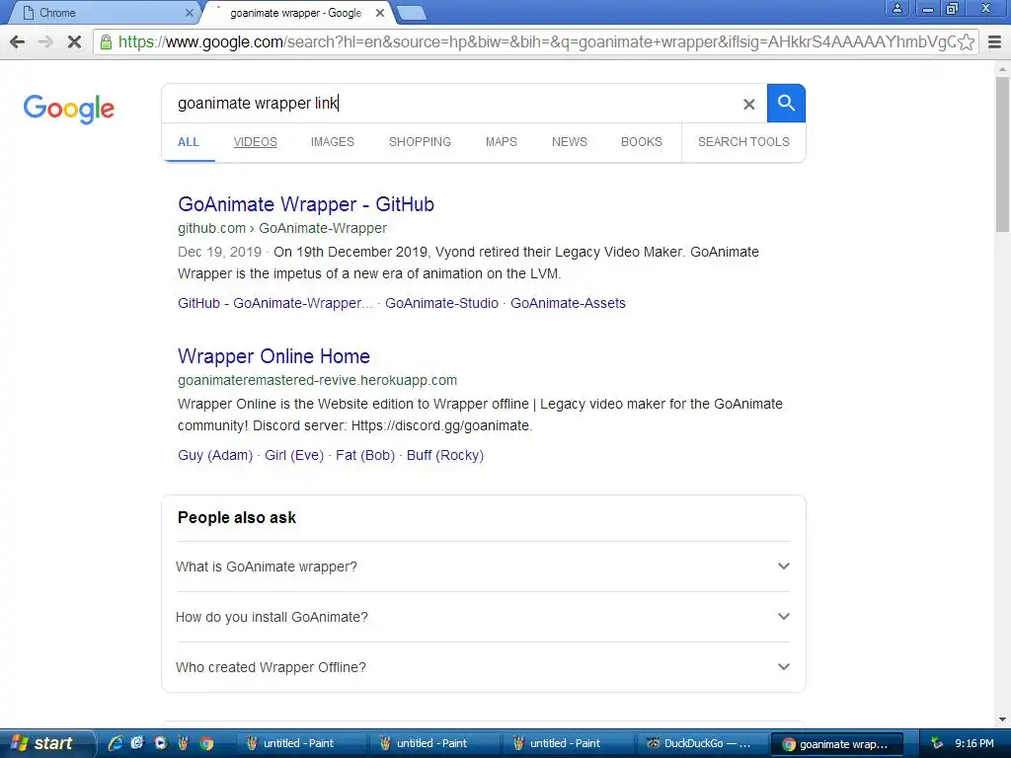1011x758 pixels.
Task: Open the Fat (Bob) sitelink
Action: pos(365,455)
